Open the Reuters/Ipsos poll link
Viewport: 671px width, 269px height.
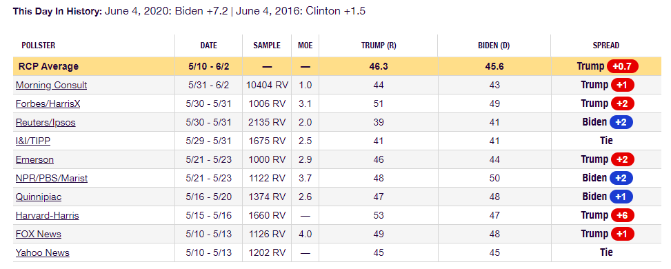[x=46, y=123]
